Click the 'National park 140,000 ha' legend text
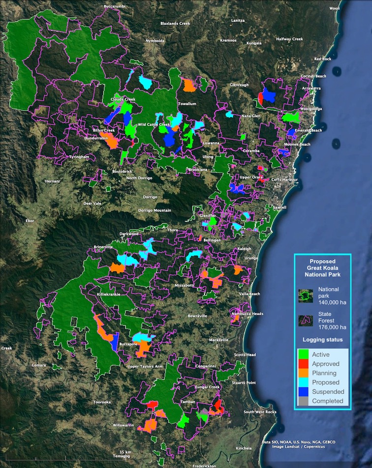Screen dimensions: 372x468 (332, 296)
